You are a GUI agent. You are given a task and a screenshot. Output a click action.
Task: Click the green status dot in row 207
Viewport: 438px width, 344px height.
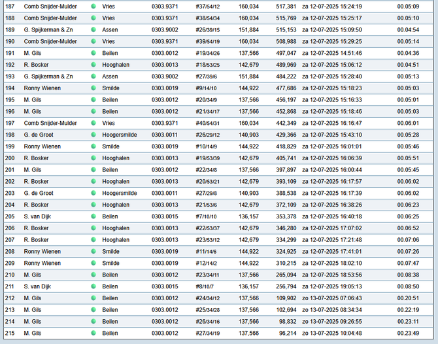click(93, 239)
